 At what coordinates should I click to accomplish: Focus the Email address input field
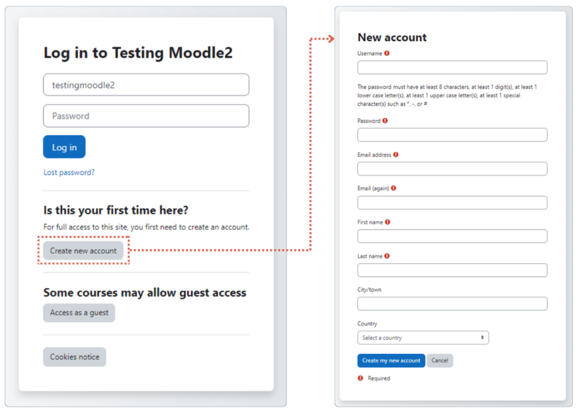[451, 168]
